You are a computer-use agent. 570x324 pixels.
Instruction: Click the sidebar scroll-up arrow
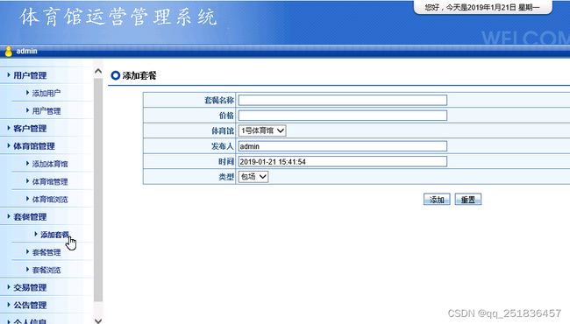98,71
